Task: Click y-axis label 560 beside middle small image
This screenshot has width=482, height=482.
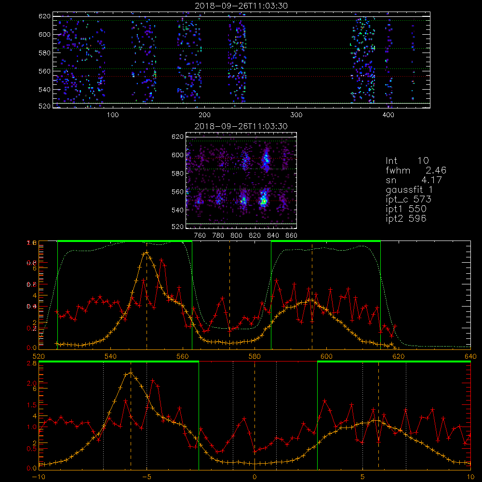Action: click(x=177, y=192)
